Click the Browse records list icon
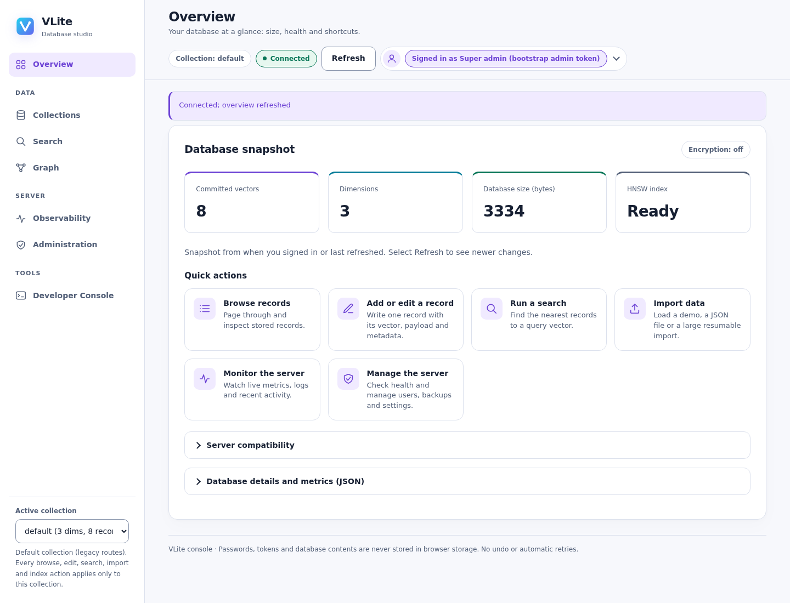Viewport: 790px width, 603px height. click(x=205, y=309)
